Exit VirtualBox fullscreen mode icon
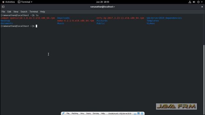Screen dimensions: 205x115 (x=138, y=113)
